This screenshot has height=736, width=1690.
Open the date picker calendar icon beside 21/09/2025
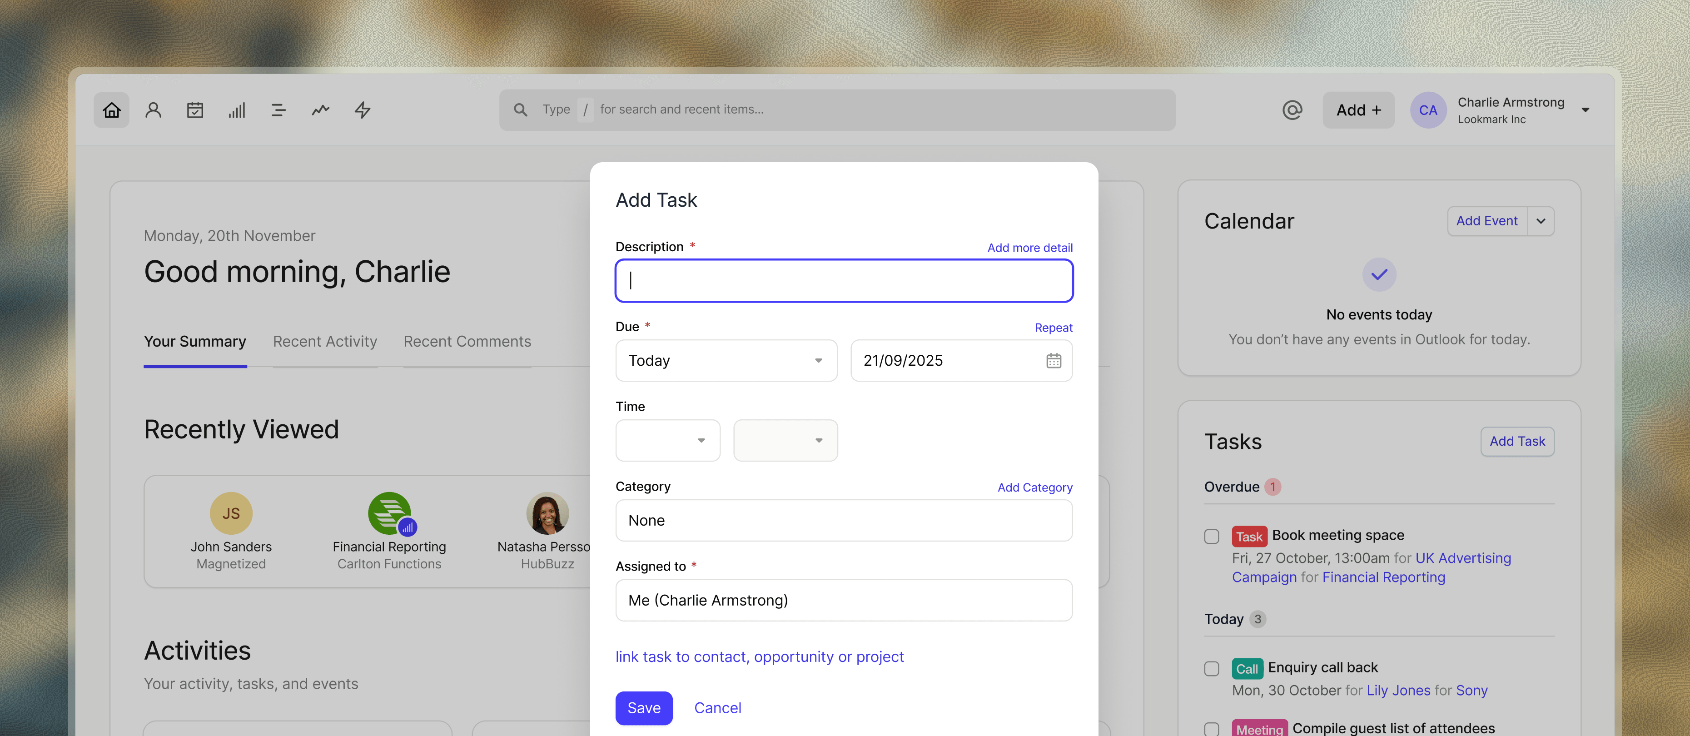point(1053,360)
